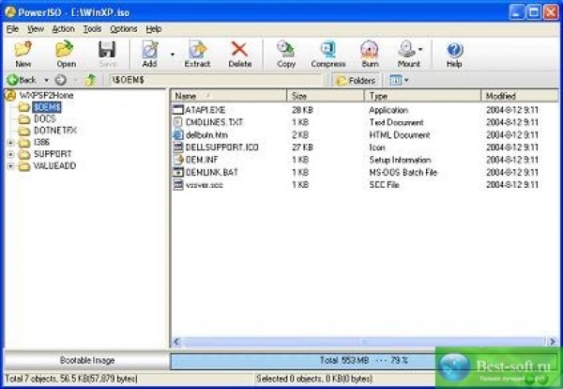Expand the SUPPORT folder node
Image resolution: width=563 pixels, height=389 pixels.
(10, 154)
